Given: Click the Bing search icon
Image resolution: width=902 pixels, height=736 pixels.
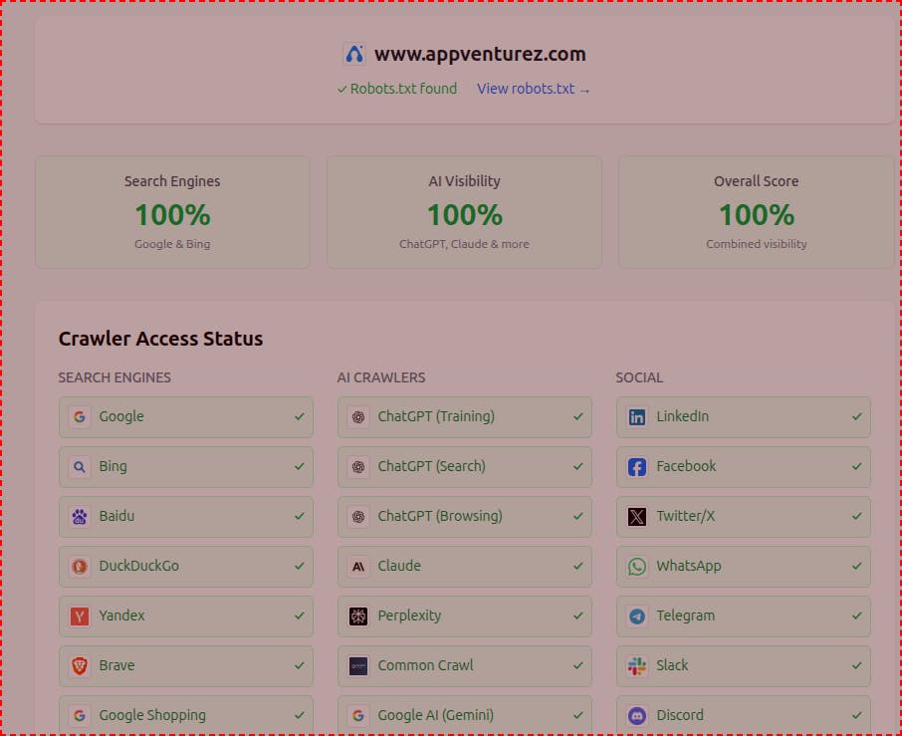Looking at the screenshot, I should [x=80, y=467].
